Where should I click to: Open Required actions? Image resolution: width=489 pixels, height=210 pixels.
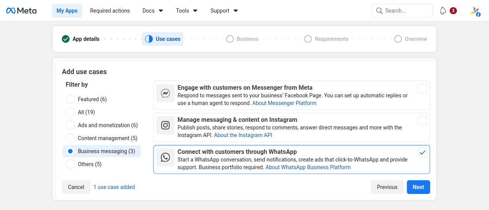(x=110, y=11)
